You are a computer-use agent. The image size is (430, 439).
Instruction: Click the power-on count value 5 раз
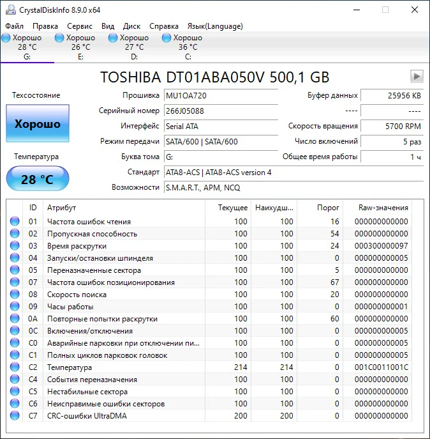(392, 141)
